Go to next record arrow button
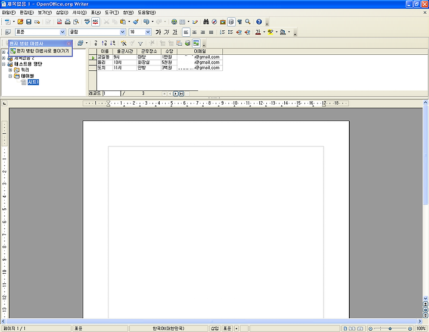 176,94
